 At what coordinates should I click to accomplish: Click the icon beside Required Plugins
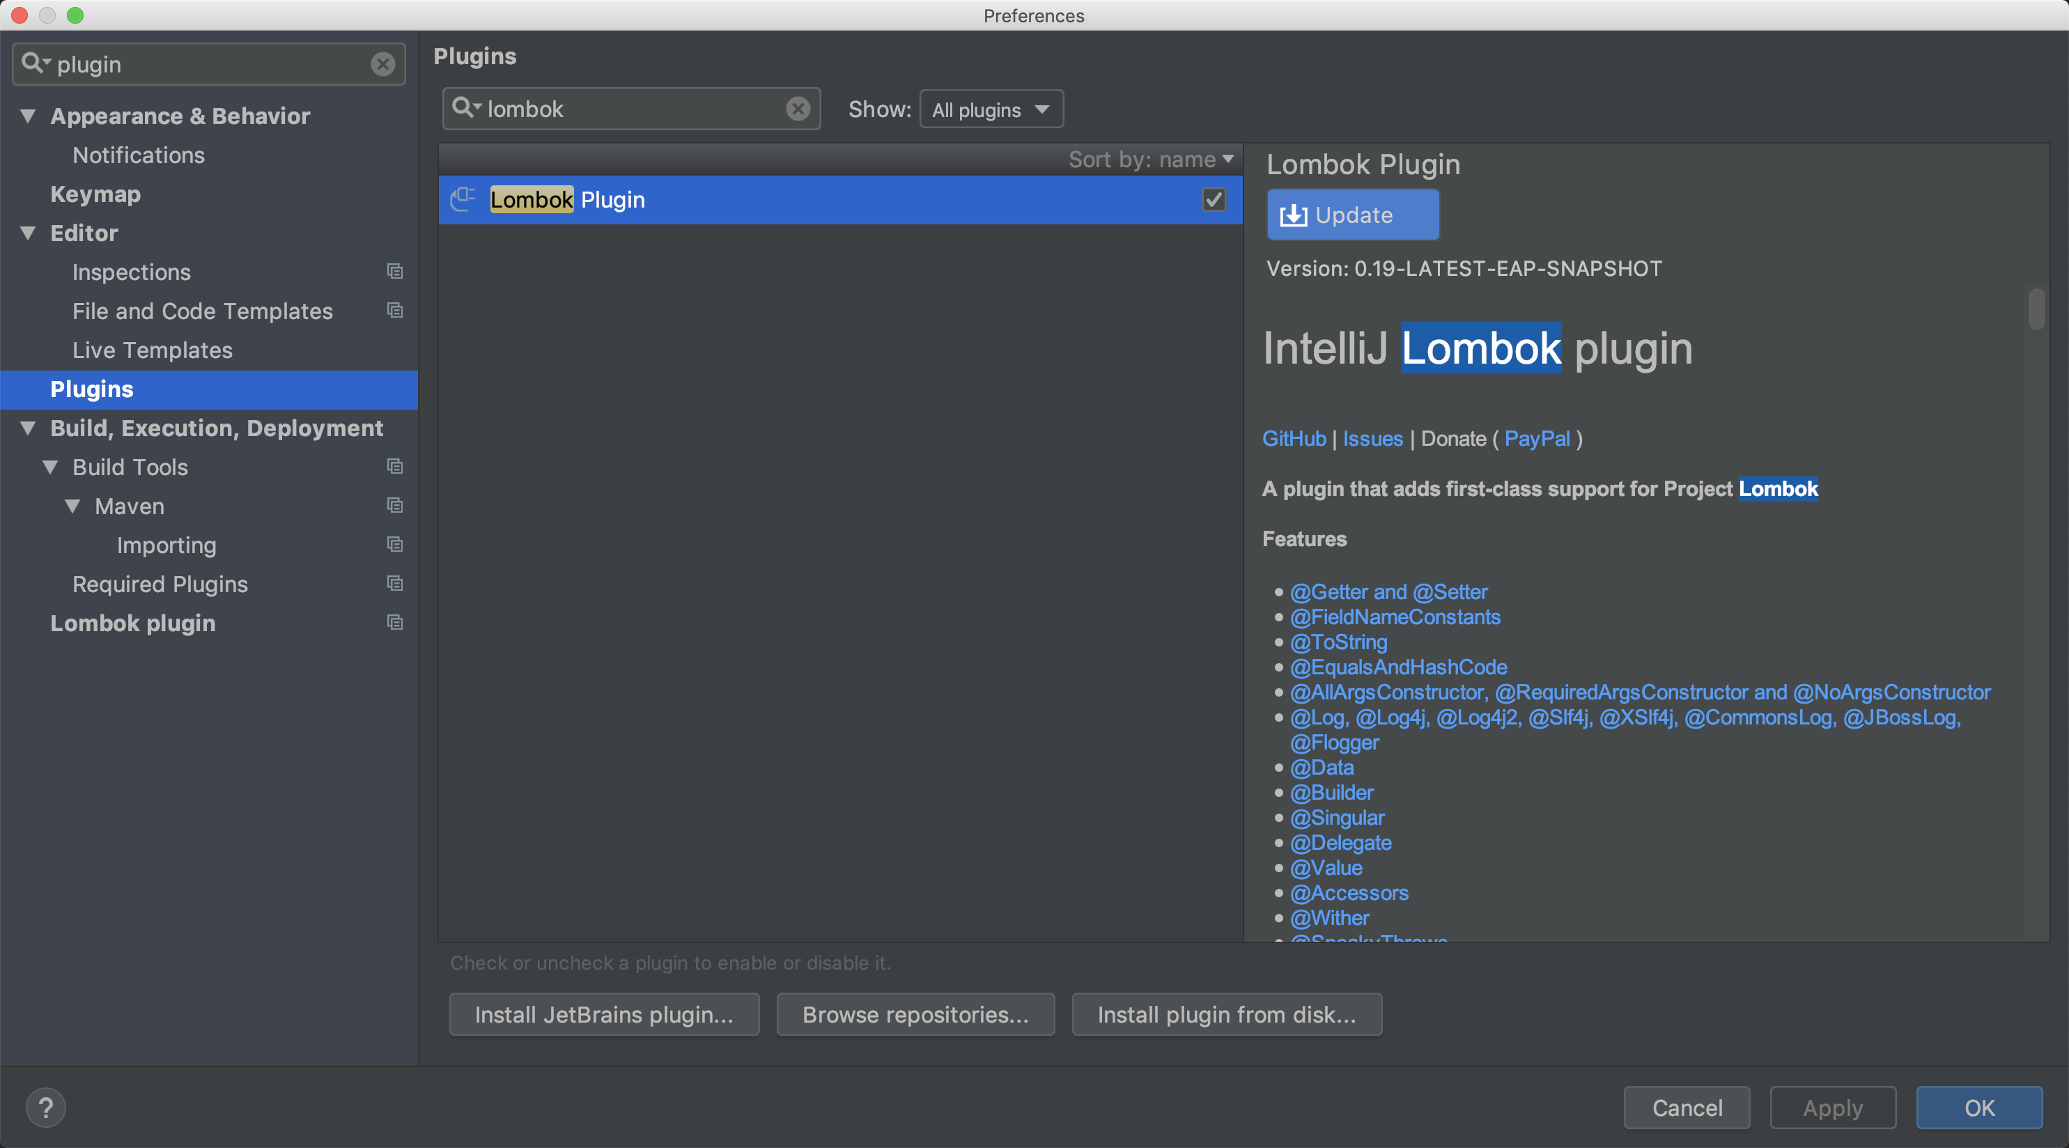click(394, 583)
